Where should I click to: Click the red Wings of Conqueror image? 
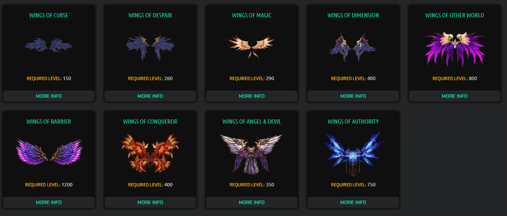pyautogui.click(x=150, y=153)
